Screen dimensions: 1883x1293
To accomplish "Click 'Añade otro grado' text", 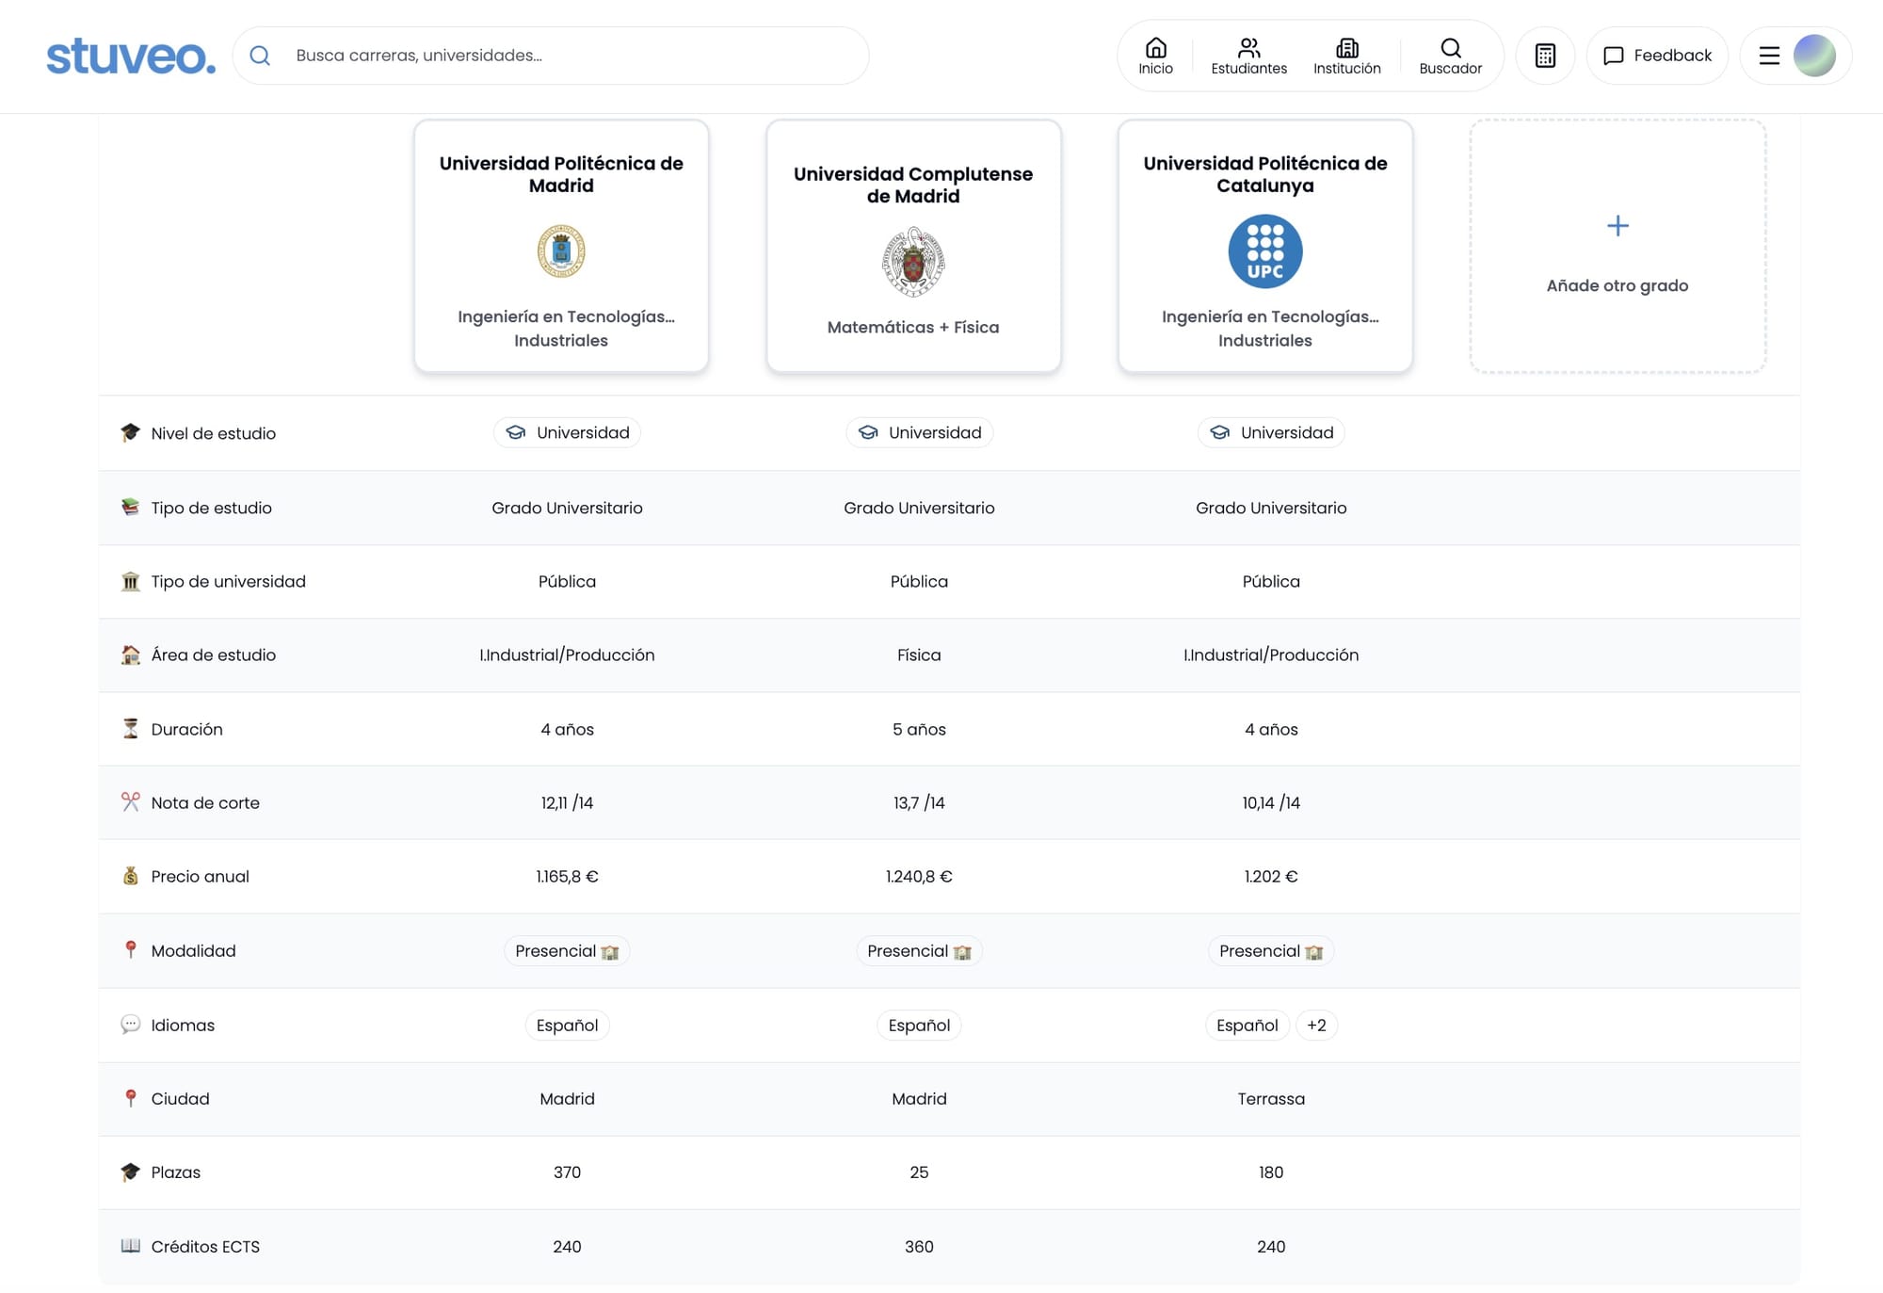I will point(1617,285).
